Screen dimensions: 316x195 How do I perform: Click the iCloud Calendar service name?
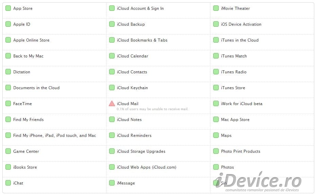(x=133, y=56)
